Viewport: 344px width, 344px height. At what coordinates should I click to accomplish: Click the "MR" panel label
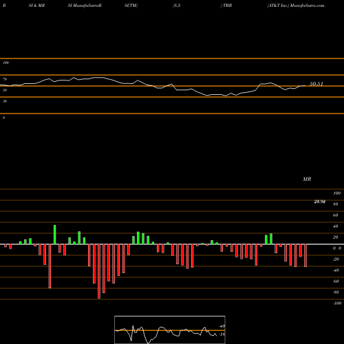(x=307, y=179)
